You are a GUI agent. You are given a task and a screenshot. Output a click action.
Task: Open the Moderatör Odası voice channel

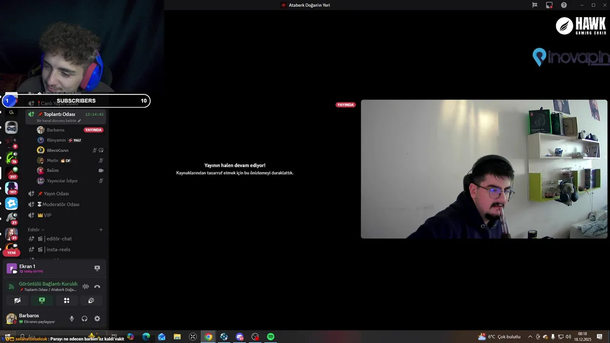(66, 204)
